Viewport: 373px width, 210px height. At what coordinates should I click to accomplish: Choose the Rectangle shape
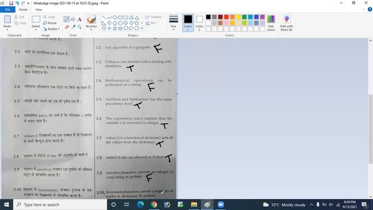(x=121, y=17)
